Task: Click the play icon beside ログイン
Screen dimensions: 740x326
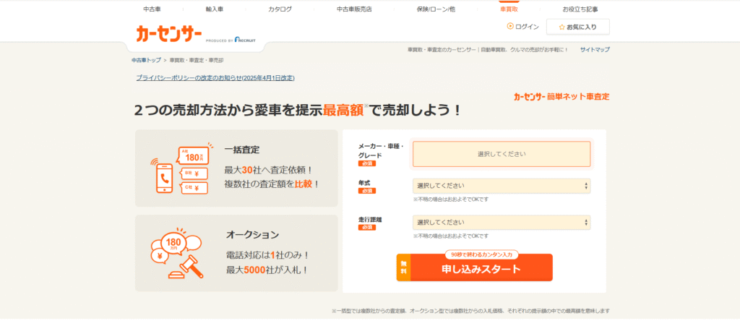Action: [509, 27]
